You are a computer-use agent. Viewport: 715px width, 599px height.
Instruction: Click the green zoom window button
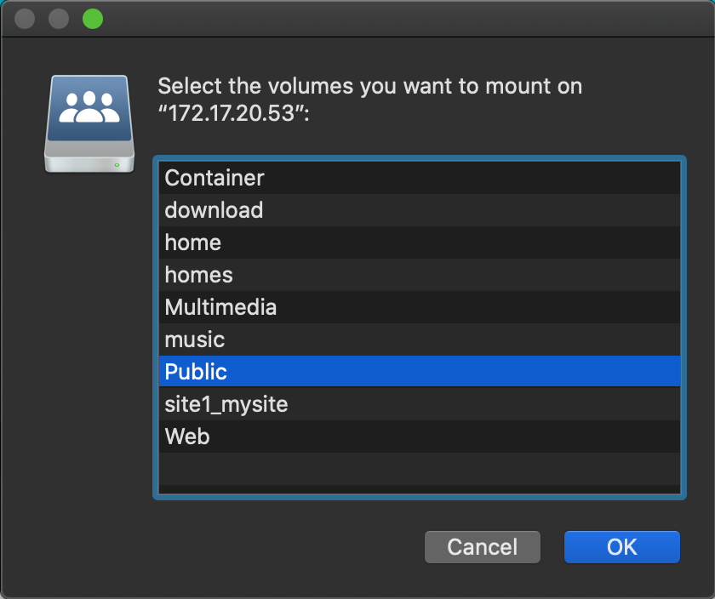pos(93,19)
